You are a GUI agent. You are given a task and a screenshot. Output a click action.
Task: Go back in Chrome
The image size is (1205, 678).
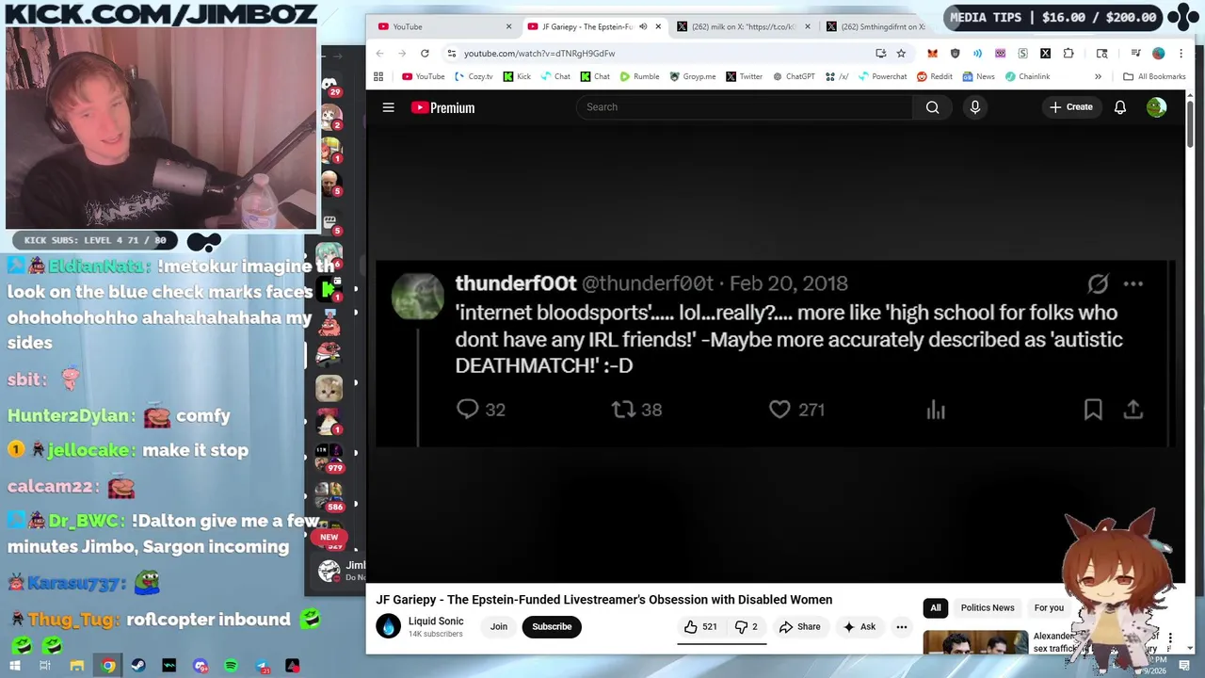(380, 54)
